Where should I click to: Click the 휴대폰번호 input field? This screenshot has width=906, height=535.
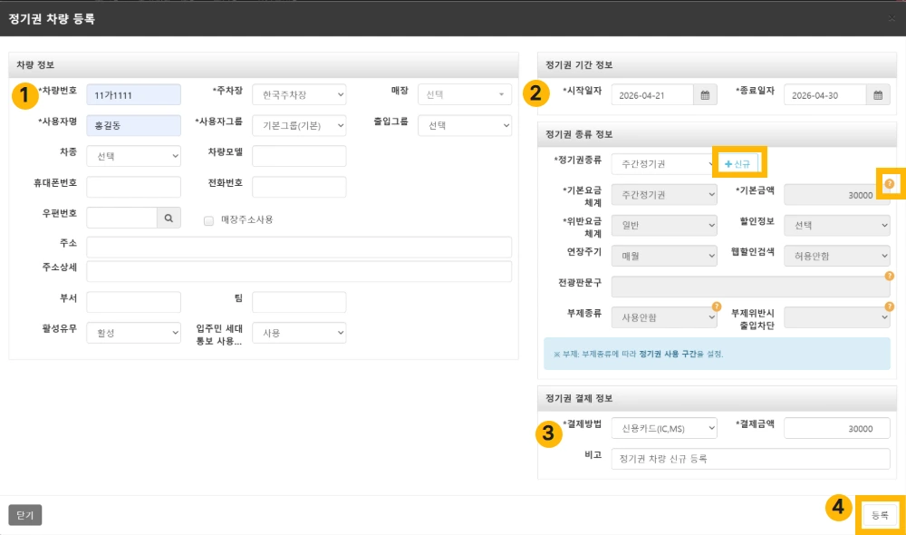click(133, 187)
